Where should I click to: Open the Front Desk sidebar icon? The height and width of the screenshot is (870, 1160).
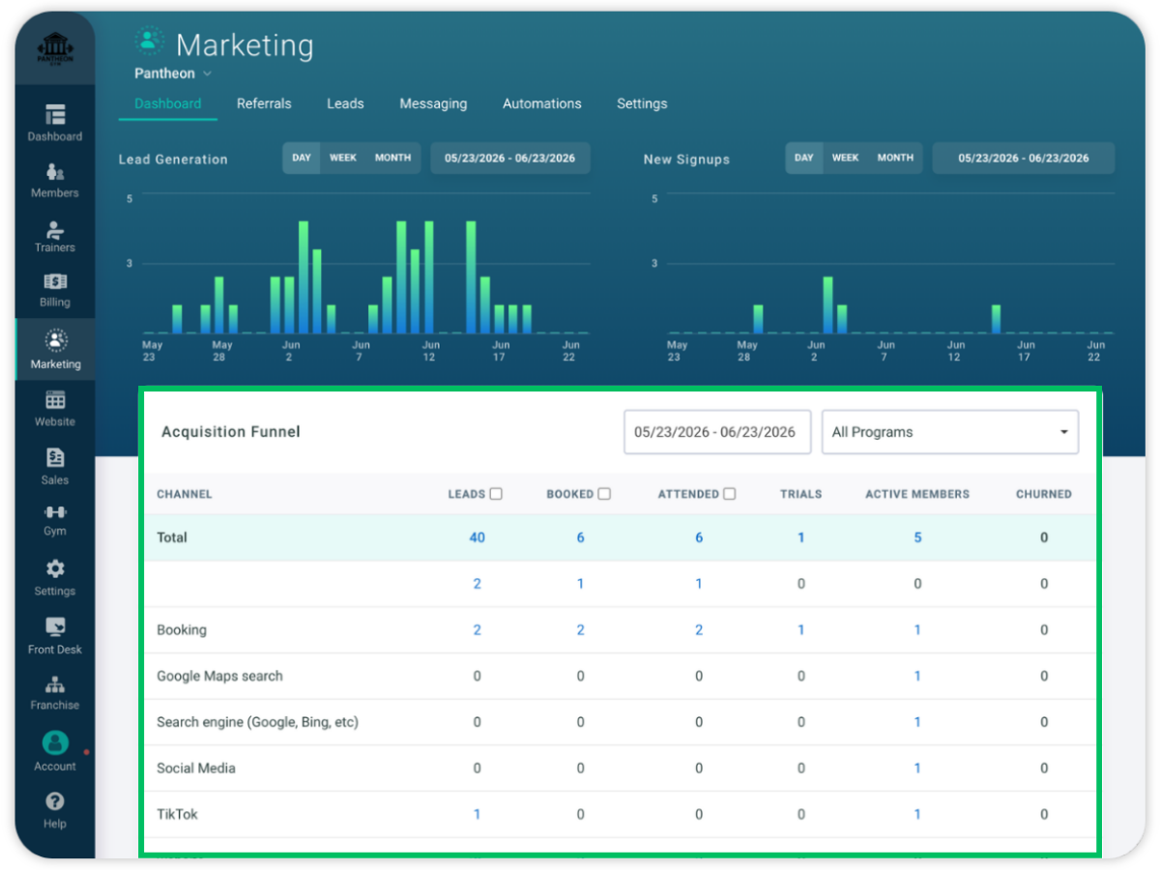coord(55,626)
